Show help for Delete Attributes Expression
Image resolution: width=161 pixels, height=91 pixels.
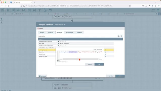pyautogui.click(x=58, y=41)
